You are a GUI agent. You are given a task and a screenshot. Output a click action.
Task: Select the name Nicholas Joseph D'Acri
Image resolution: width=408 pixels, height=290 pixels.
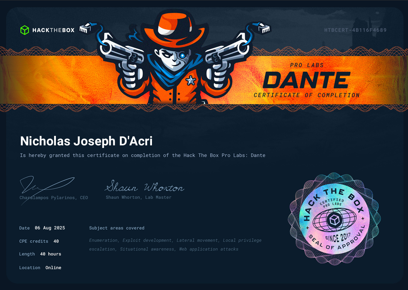86,141
